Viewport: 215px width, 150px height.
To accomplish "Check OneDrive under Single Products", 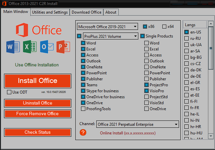I will (x=146, y=109).
